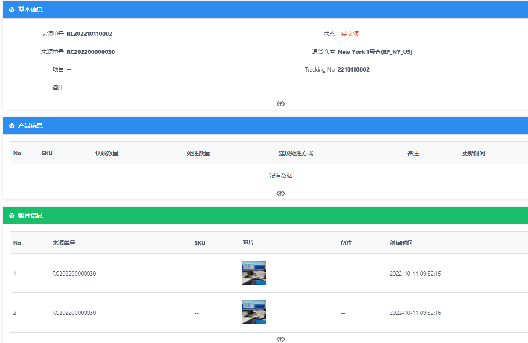Click the 创建时间 column header

(401, 243)
